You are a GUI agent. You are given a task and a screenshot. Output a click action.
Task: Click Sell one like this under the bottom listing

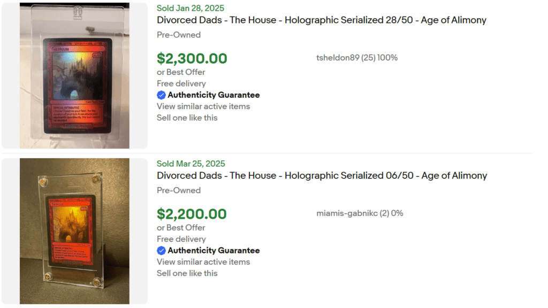click(x=186, y=273)
